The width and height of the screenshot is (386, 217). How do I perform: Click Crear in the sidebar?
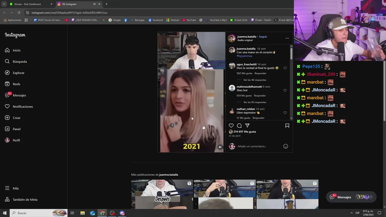click(x=13, y=118)
